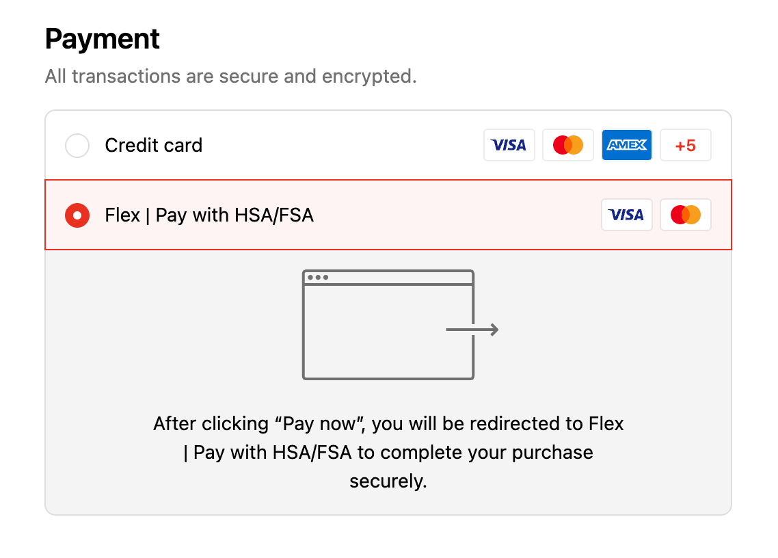
Task: Click the Payment heading
Action: (x=103, y=39)
